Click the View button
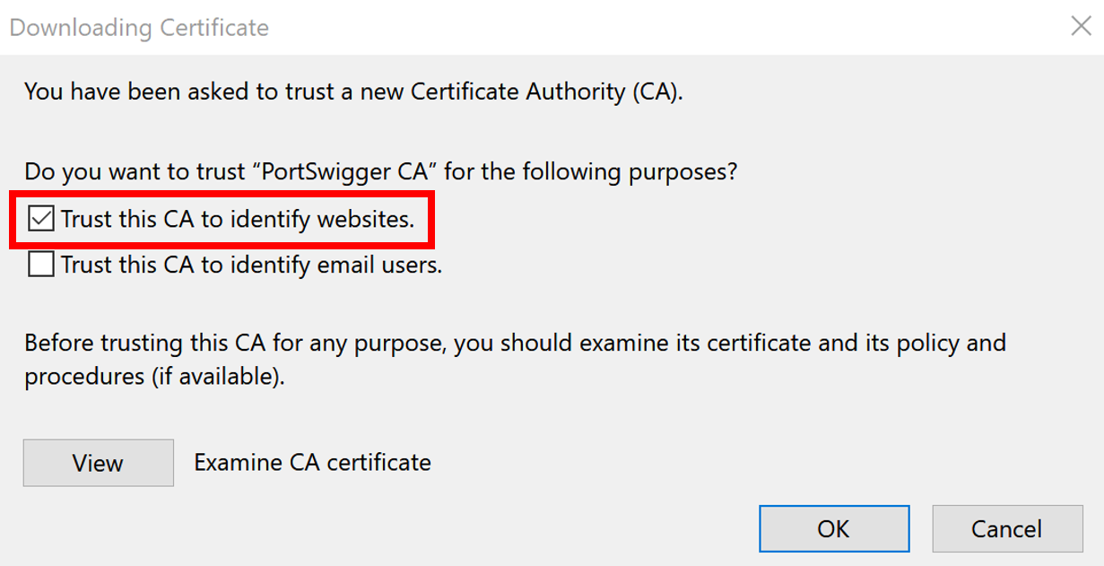This screenshot has width=1104, height=566. pos(98,463)
